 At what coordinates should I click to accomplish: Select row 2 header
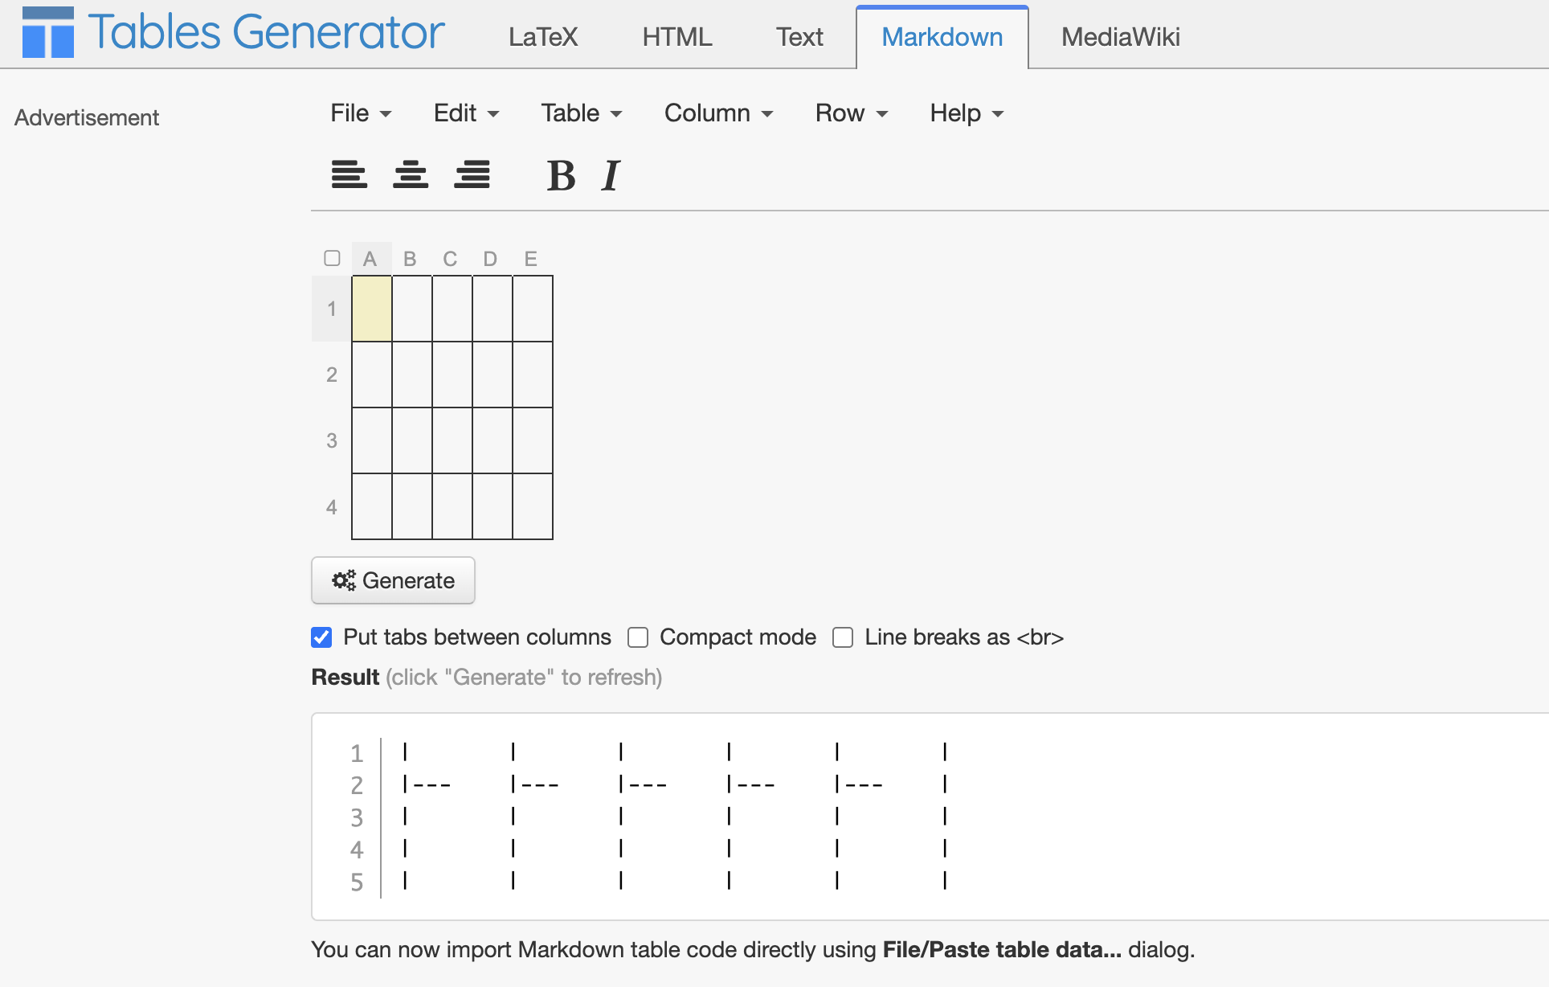tap(332, 375)
